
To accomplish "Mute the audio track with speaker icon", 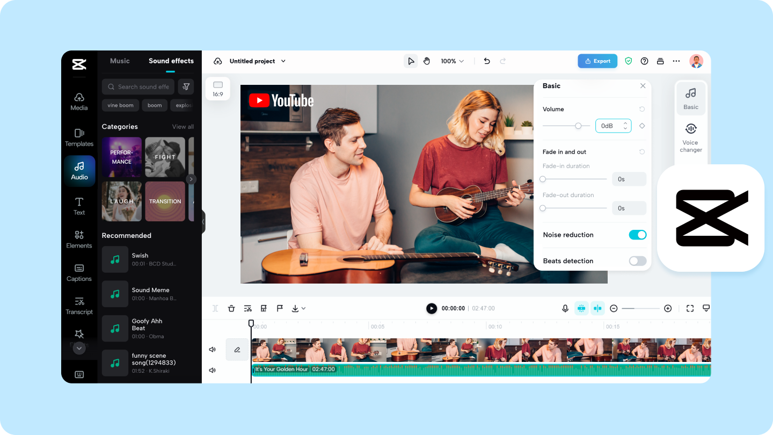I will (x=212, y=369).
